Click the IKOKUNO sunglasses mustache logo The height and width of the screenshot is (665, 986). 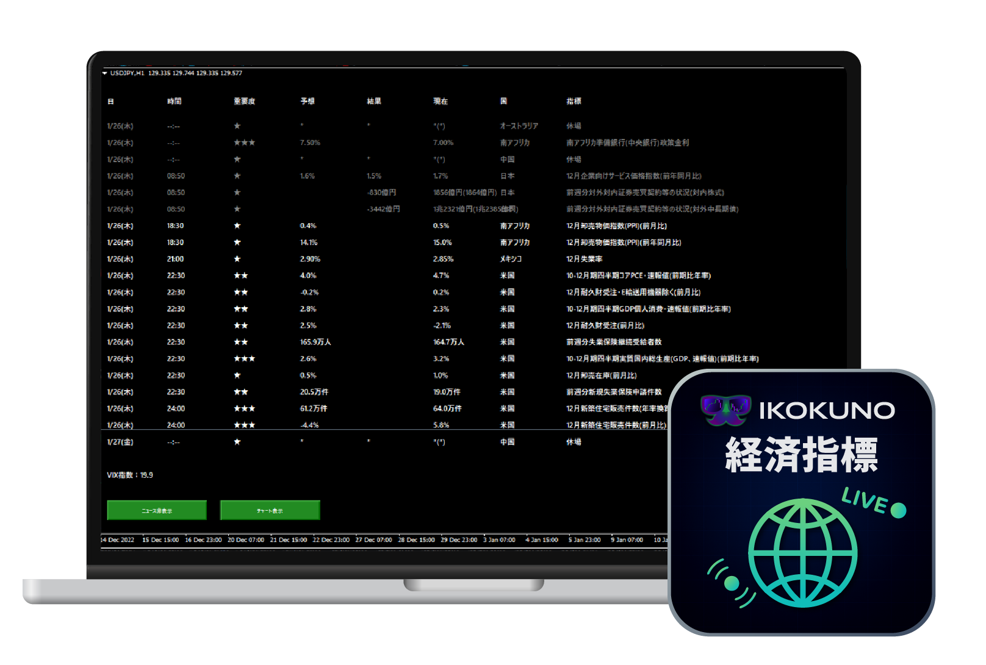coord(725,410)
